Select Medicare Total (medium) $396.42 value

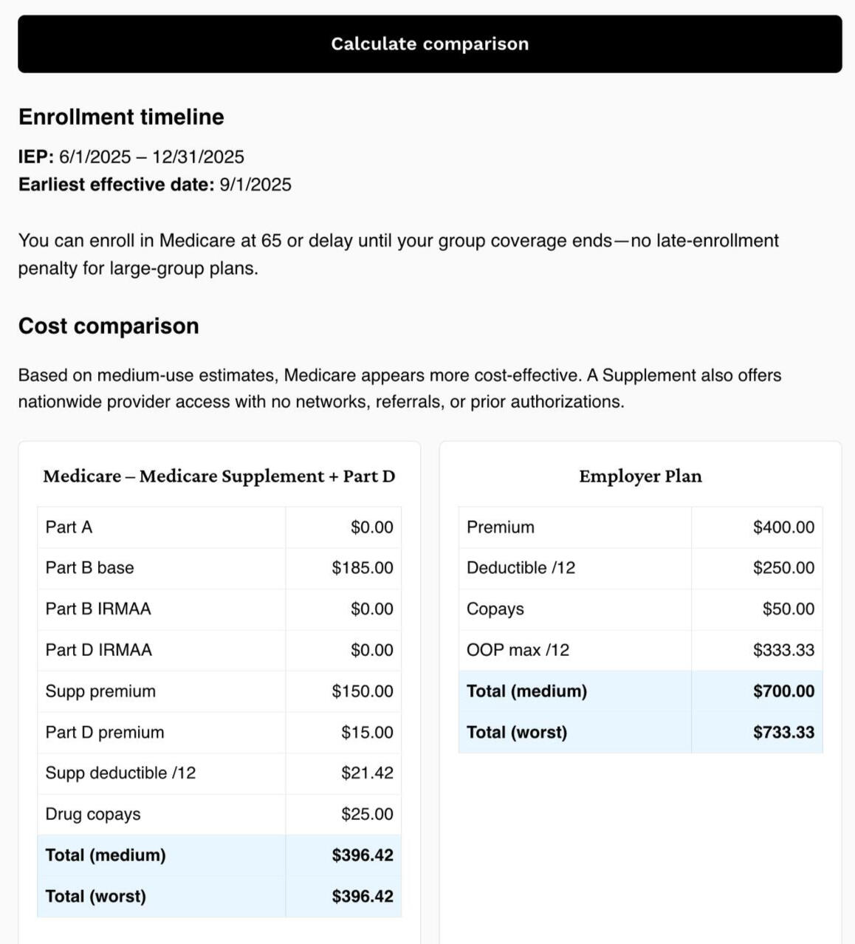coord(363,855)
